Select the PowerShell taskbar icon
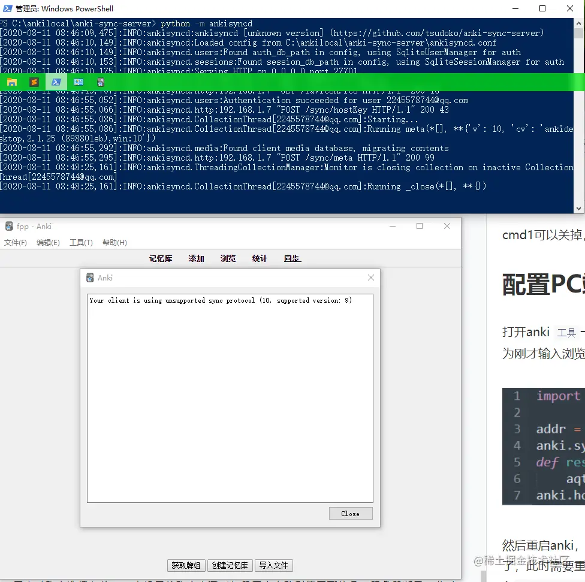This screenshot has height=582, width=585. point(56,82)
